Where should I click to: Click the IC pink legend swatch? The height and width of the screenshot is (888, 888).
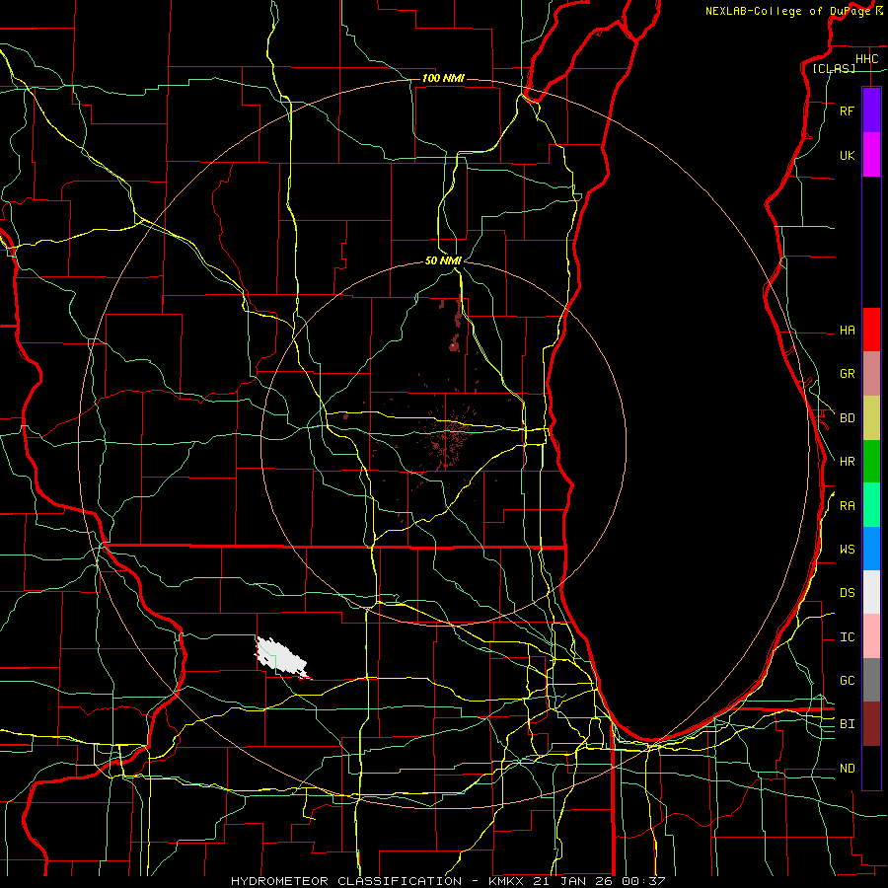click(871, 636)
